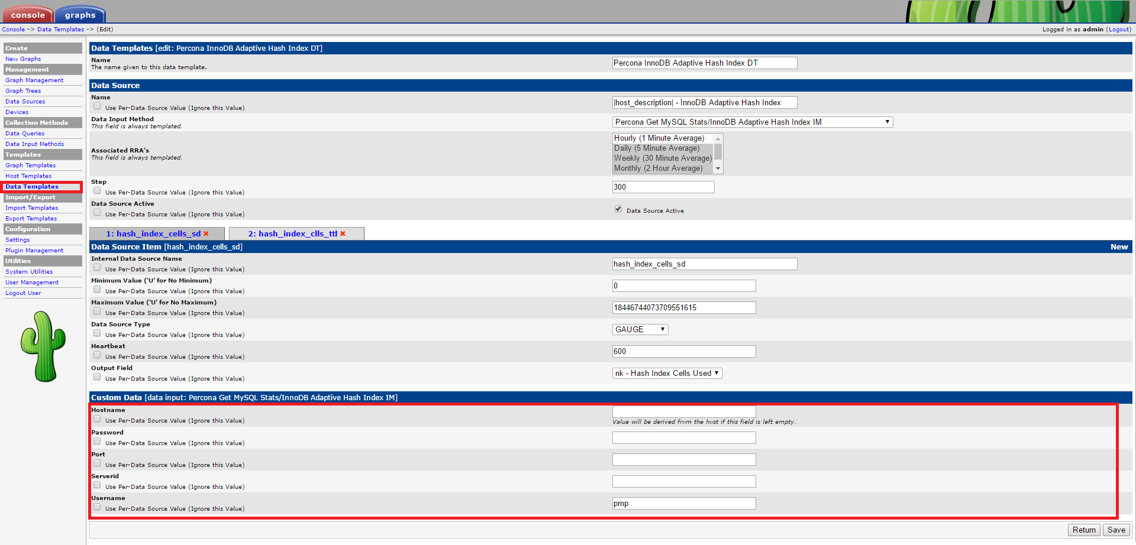
Task: Toggle per-data source value for Output Field
Action: (x=97, y=377)
